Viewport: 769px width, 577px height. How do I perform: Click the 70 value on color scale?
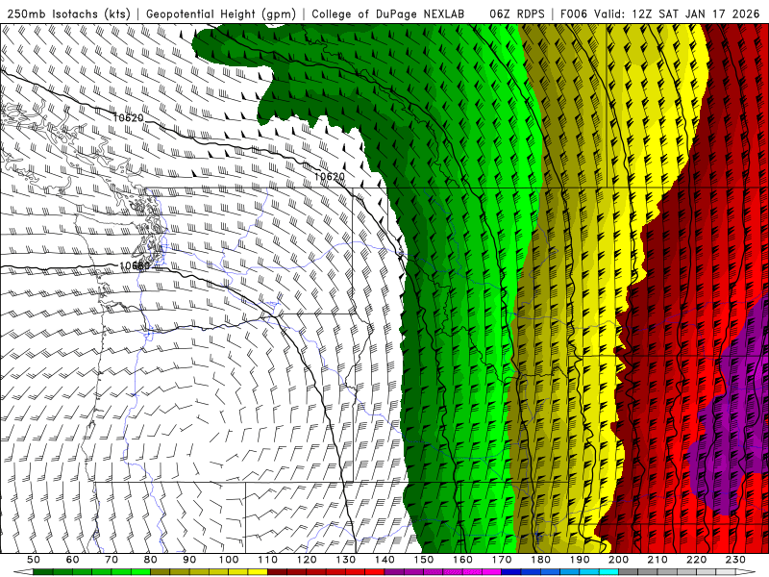click(112, 560)
